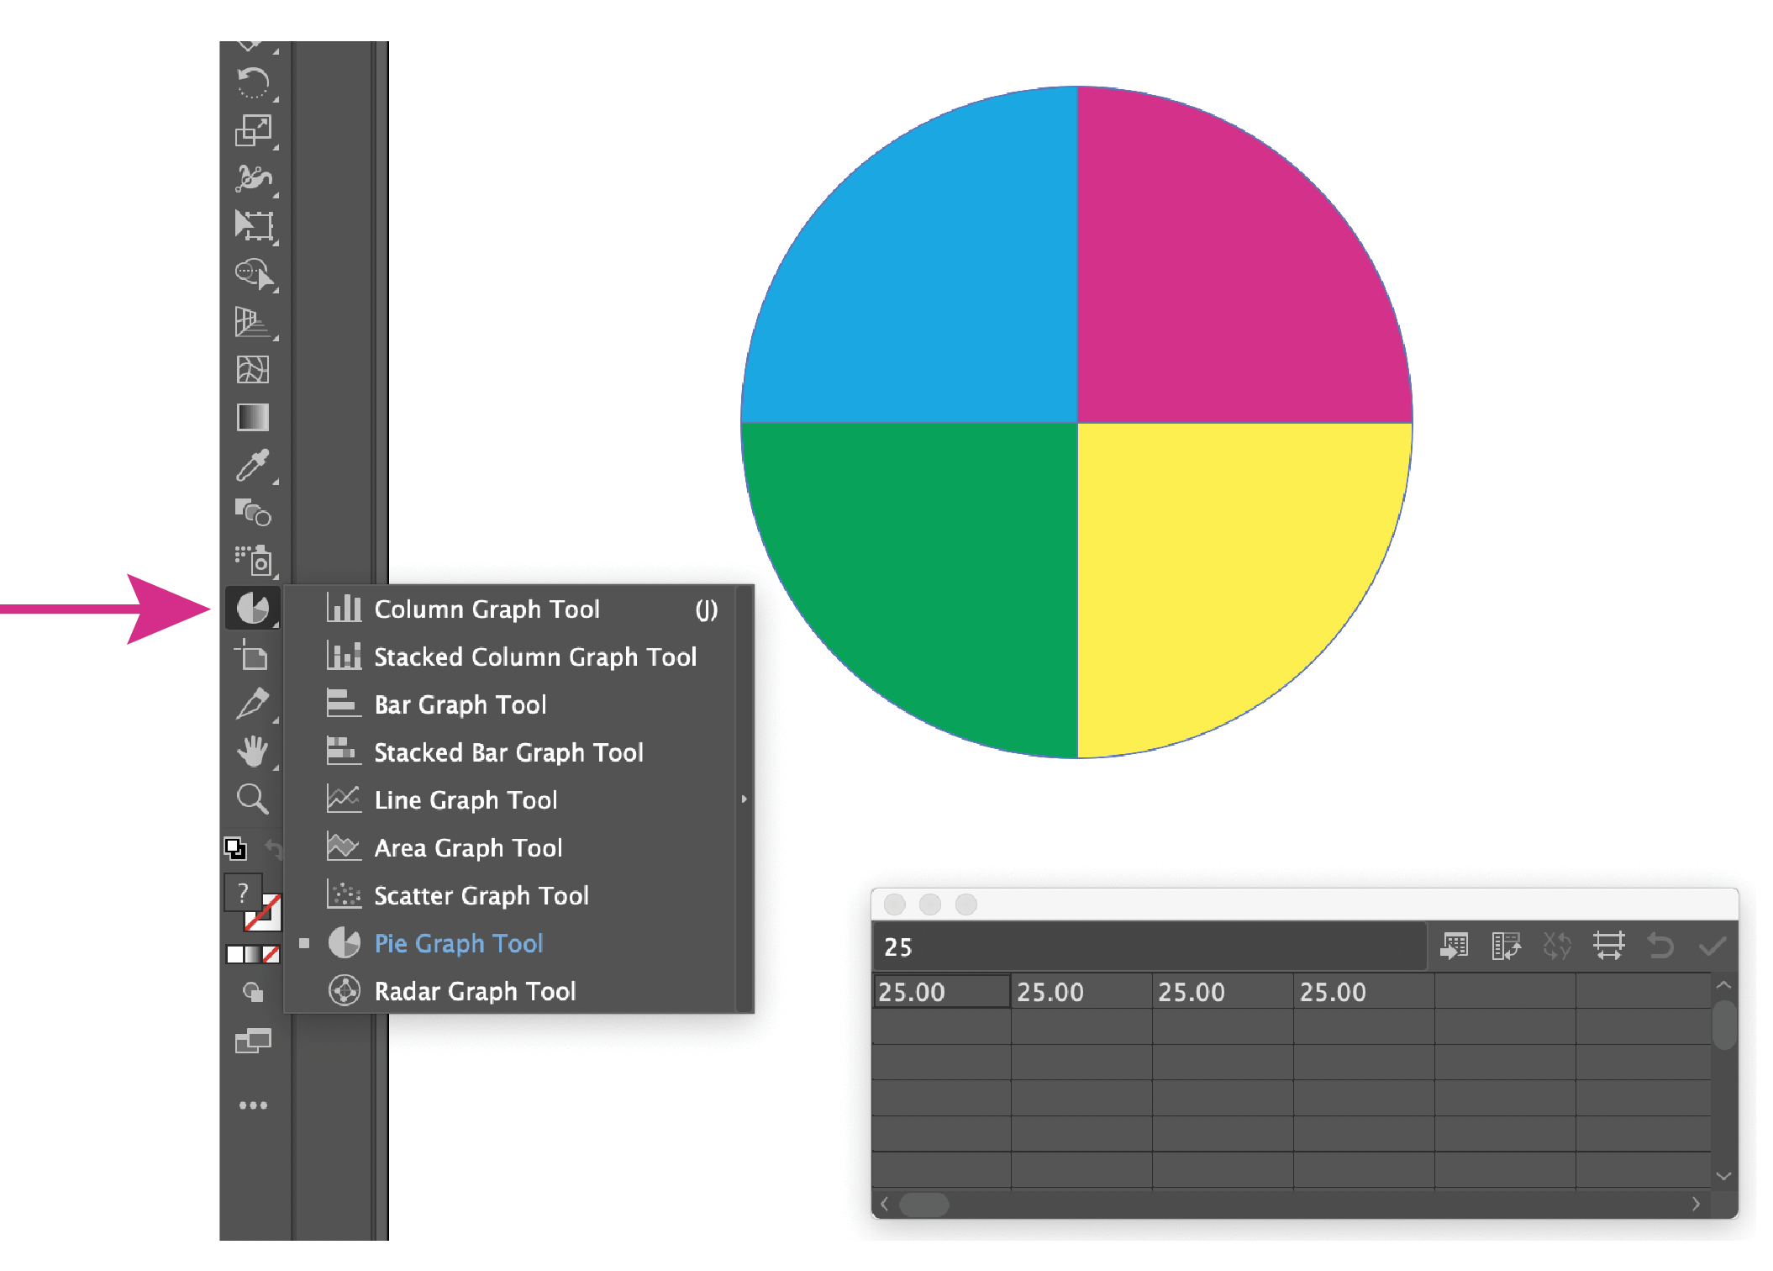The image size is (1773, 1271).
Task: Click default fill and stroke icon
Action: pyautogui.click(x=235, y=849)
